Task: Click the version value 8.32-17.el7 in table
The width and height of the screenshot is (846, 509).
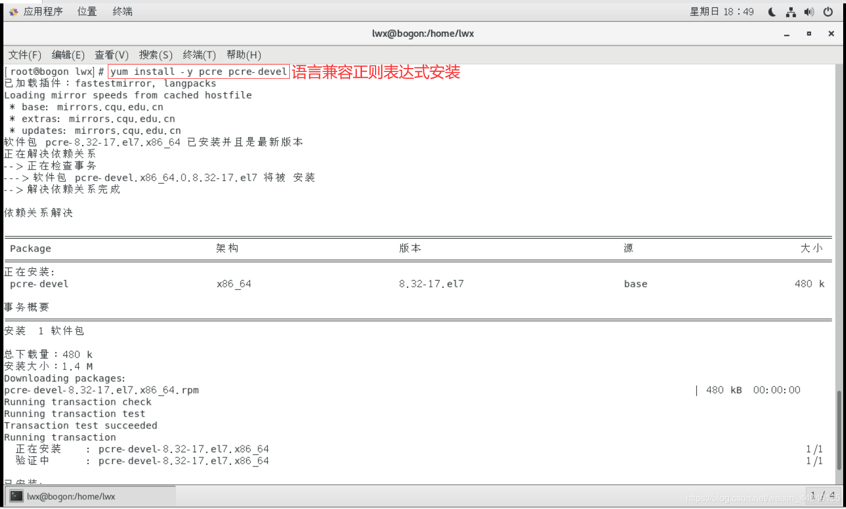Action: tap(431, 284)
